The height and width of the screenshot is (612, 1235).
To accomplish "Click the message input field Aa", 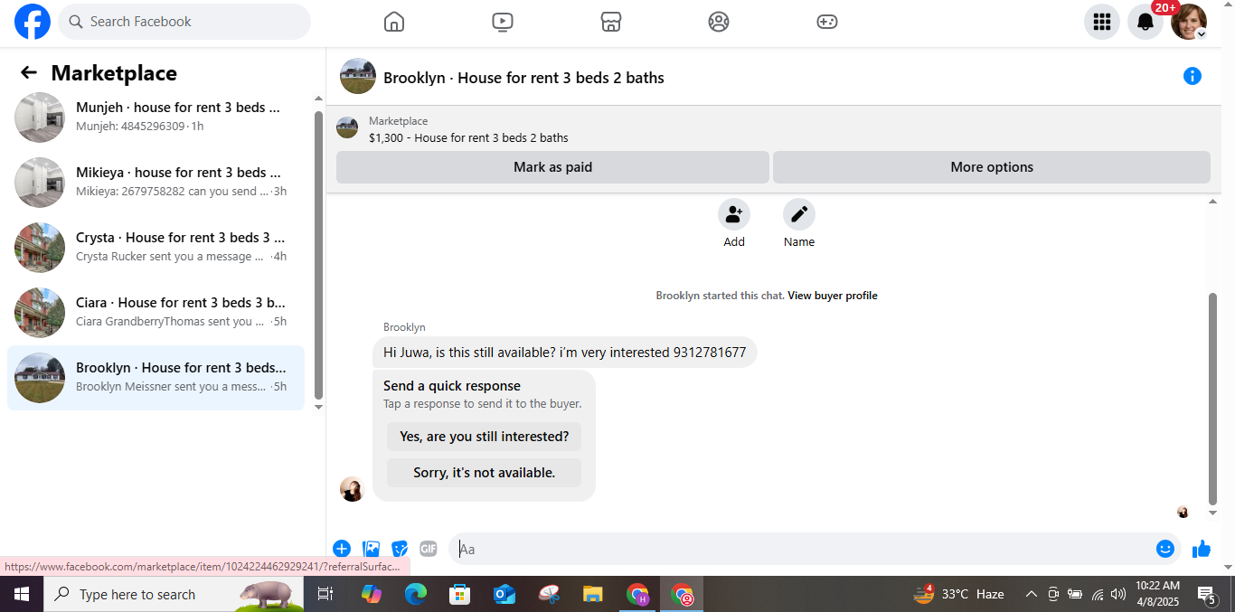I will (803, 549).
